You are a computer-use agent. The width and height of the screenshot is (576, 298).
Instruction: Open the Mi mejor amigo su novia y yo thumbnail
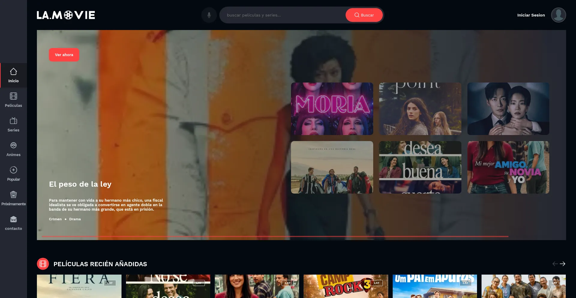[x=508, y=167]
